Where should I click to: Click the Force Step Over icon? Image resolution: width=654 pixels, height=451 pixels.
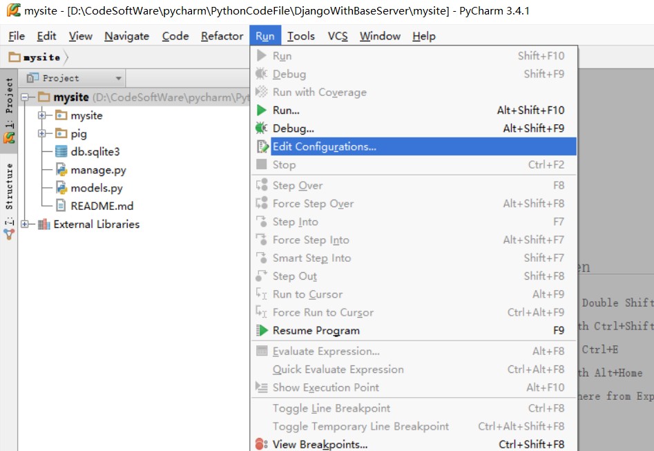tap(262, 203)
